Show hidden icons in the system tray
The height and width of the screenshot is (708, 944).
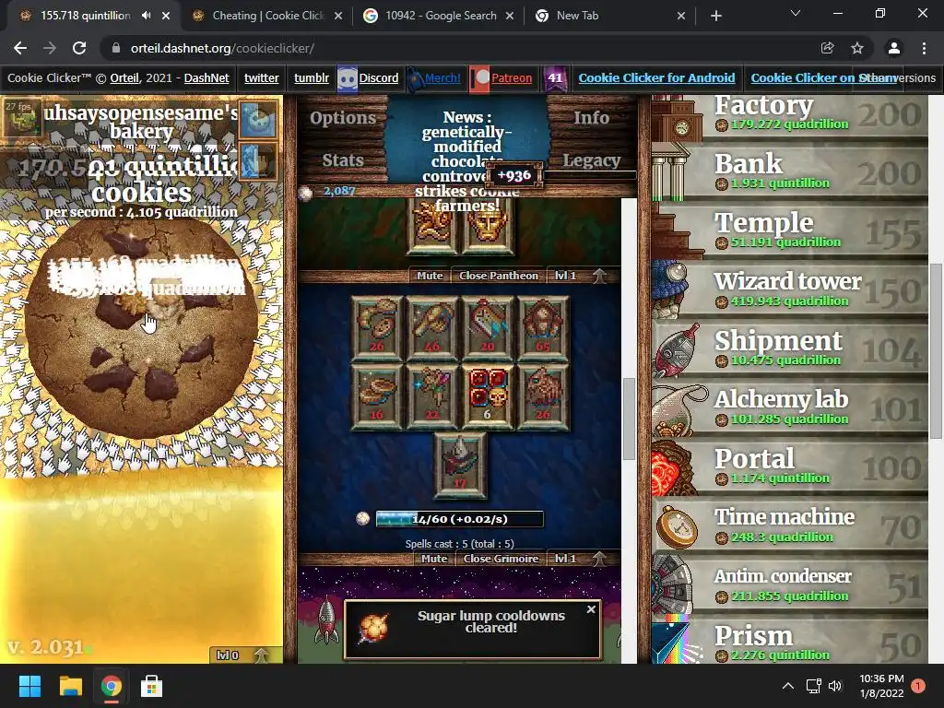point(787,686)
